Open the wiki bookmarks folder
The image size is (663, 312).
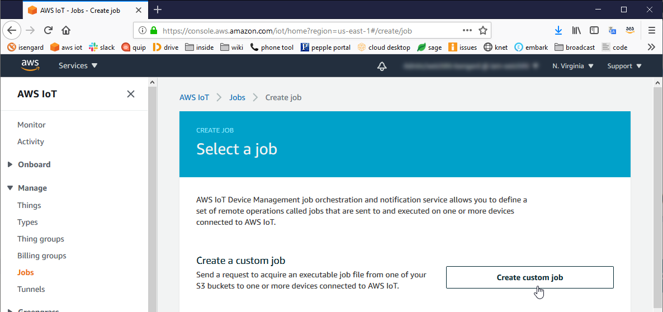231,48
